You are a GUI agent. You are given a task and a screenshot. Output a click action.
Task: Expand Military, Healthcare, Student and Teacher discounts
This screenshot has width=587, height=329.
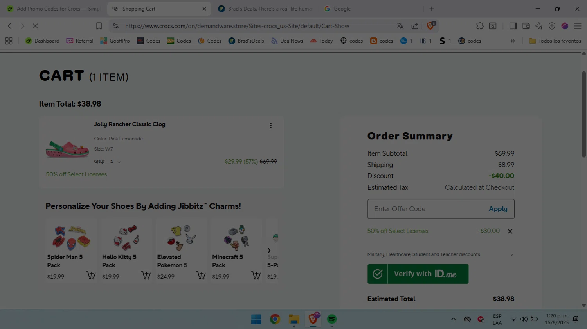(441, 254)
